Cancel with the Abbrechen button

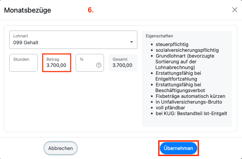61,148
